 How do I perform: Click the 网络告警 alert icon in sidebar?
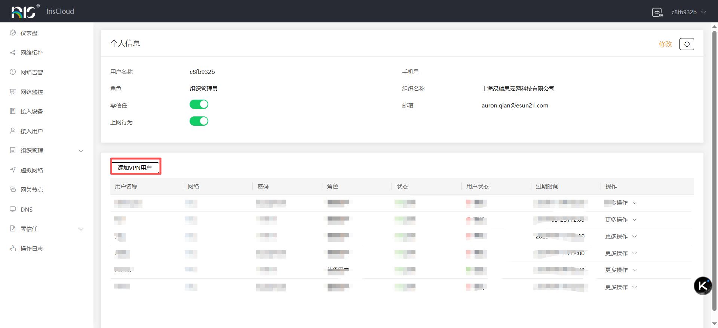13,72
